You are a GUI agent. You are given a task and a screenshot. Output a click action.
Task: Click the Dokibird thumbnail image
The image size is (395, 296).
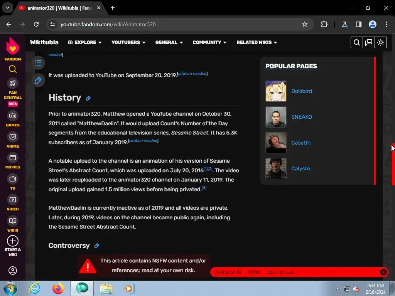(x=276, y=91)
